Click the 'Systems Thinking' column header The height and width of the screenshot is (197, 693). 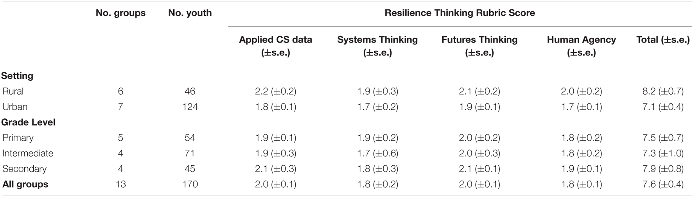[377, 46]
